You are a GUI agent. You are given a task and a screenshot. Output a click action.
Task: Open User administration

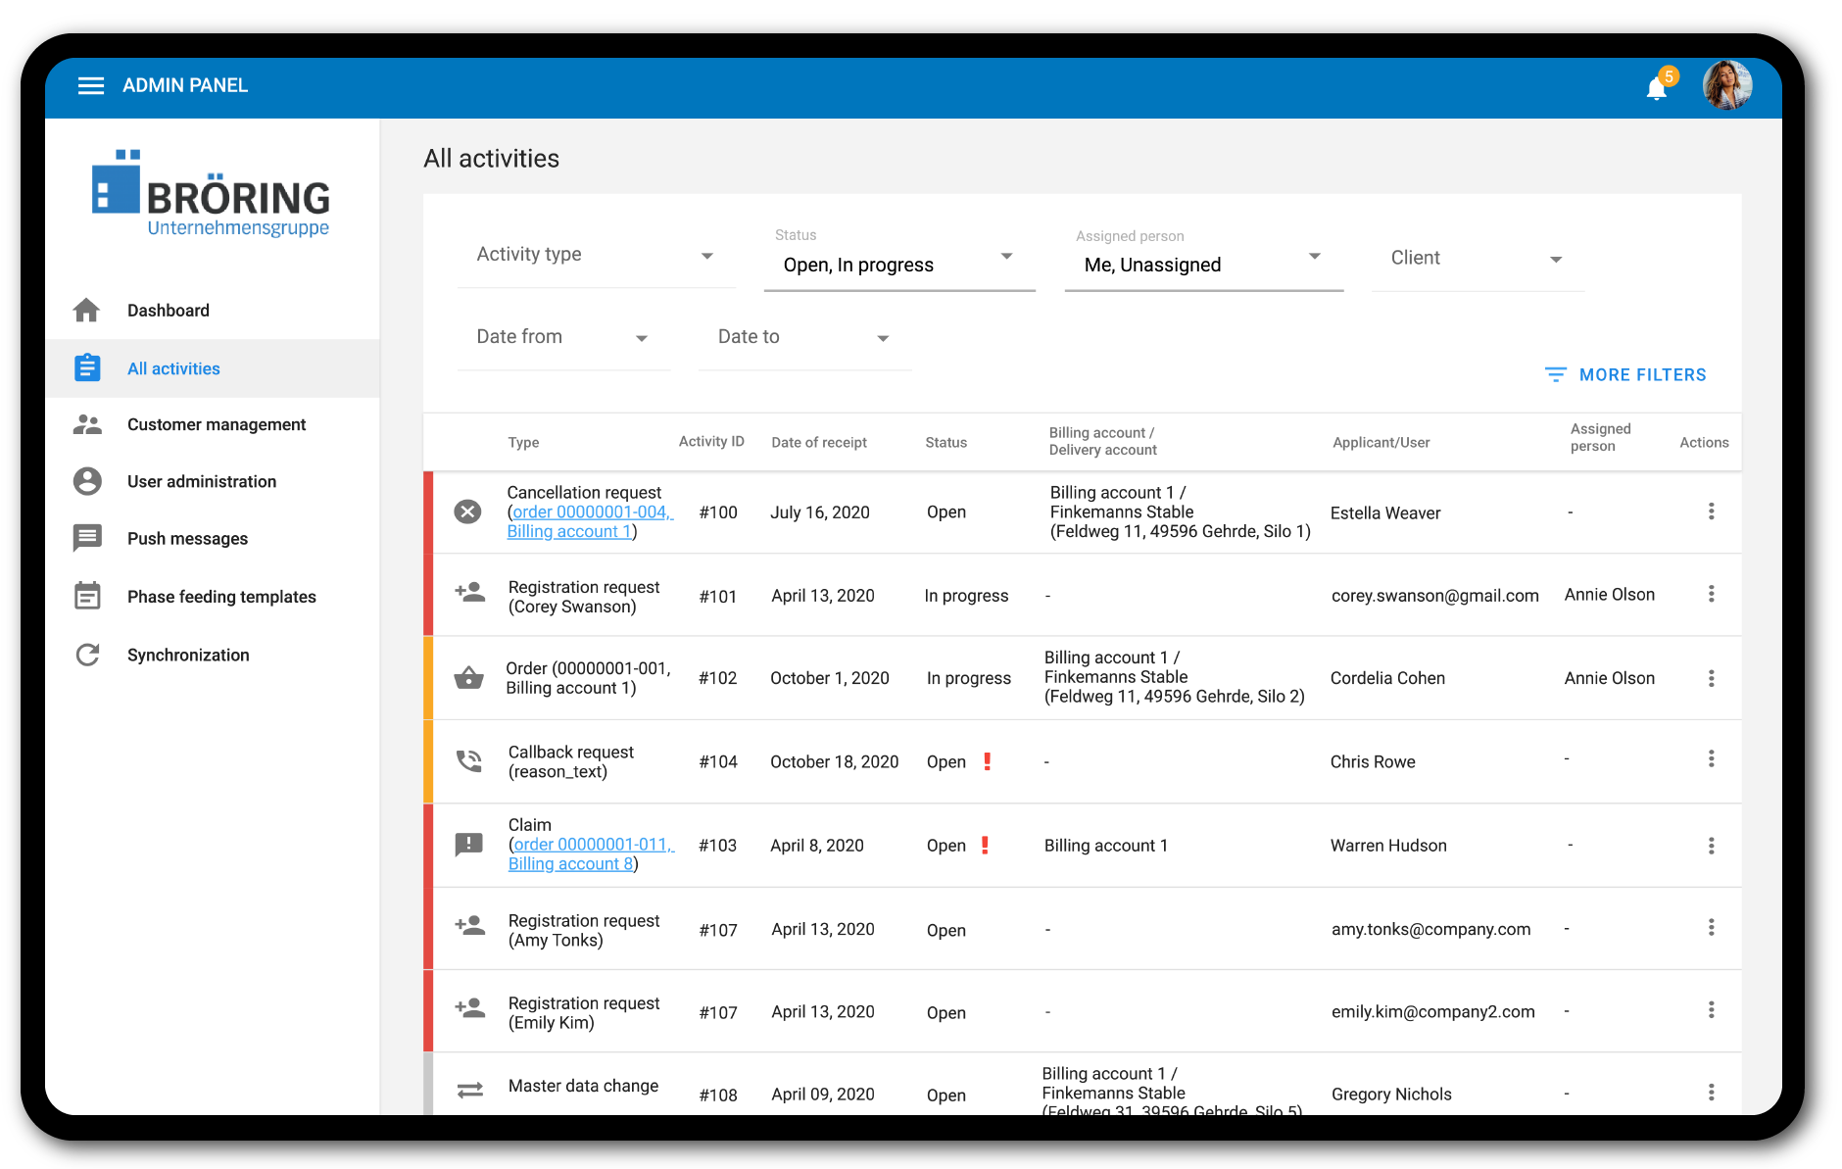[x=201, y=481]
